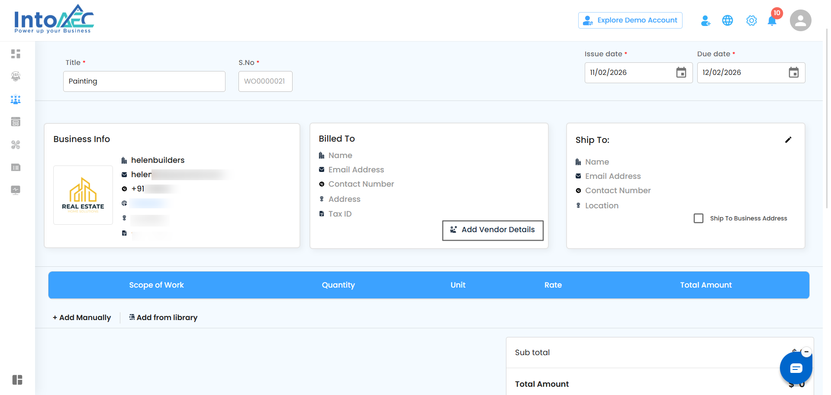
Task: Click the Billed To Contact Number placeholder
Action: coord(361,184)
